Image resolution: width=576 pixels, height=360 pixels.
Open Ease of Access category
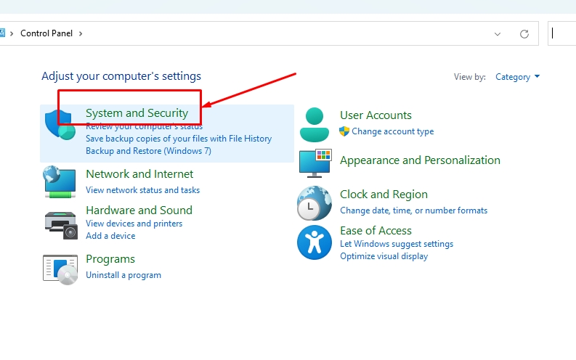click(376, 231)
